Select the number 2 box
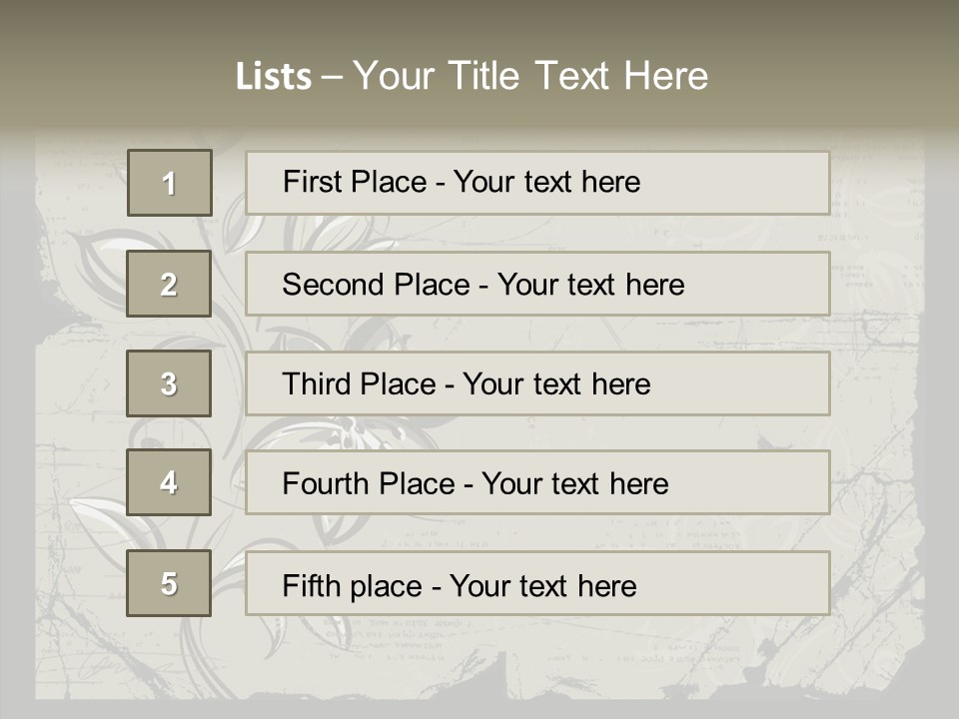This screenshot has width=959, height=719. point(169,284)
